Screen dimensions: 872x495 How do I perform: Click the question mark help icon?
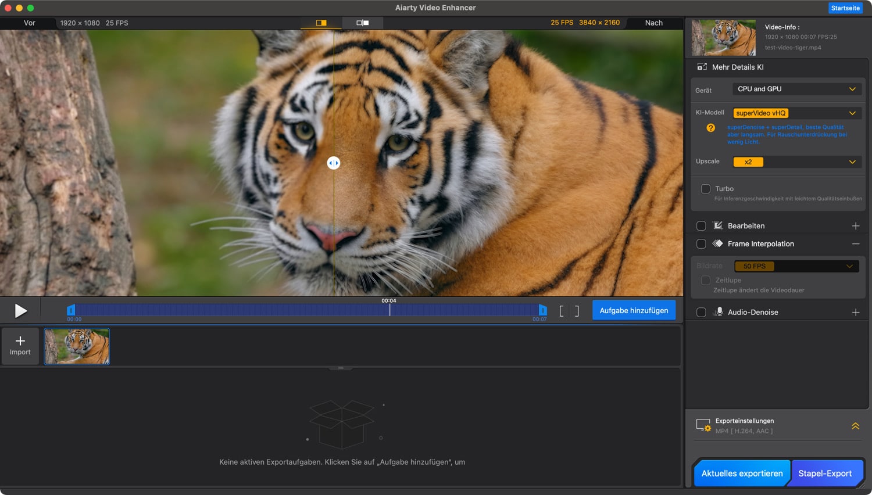tap(710, 128)
